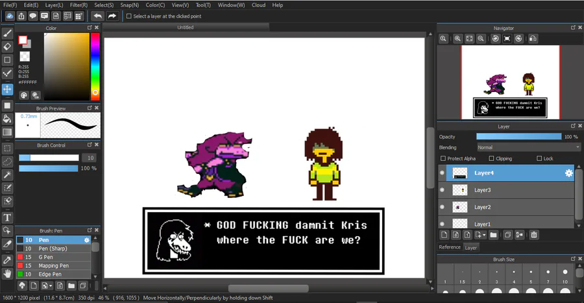Select the Lasso tool

[7, 162]
